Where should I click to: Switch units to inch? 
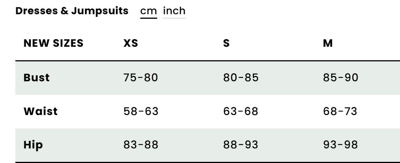click(174, 11)
